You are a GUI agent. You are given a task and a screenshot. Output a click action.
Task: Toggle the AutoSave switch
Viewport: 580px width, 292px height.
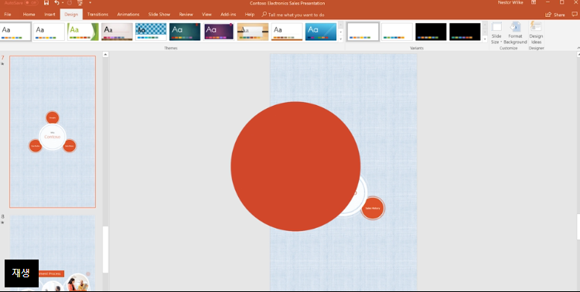(32, 3)
